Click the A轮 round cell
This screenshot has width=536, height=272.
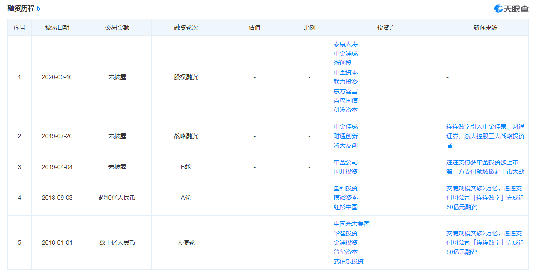click(186, 198)
